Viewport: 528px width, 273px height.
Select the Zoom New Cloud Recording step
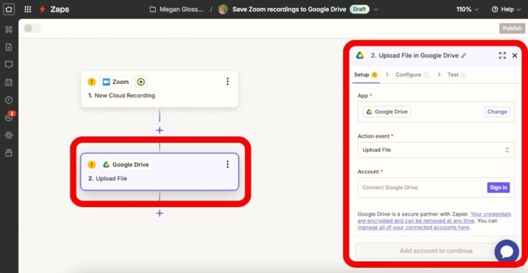(x=160, y=89)
